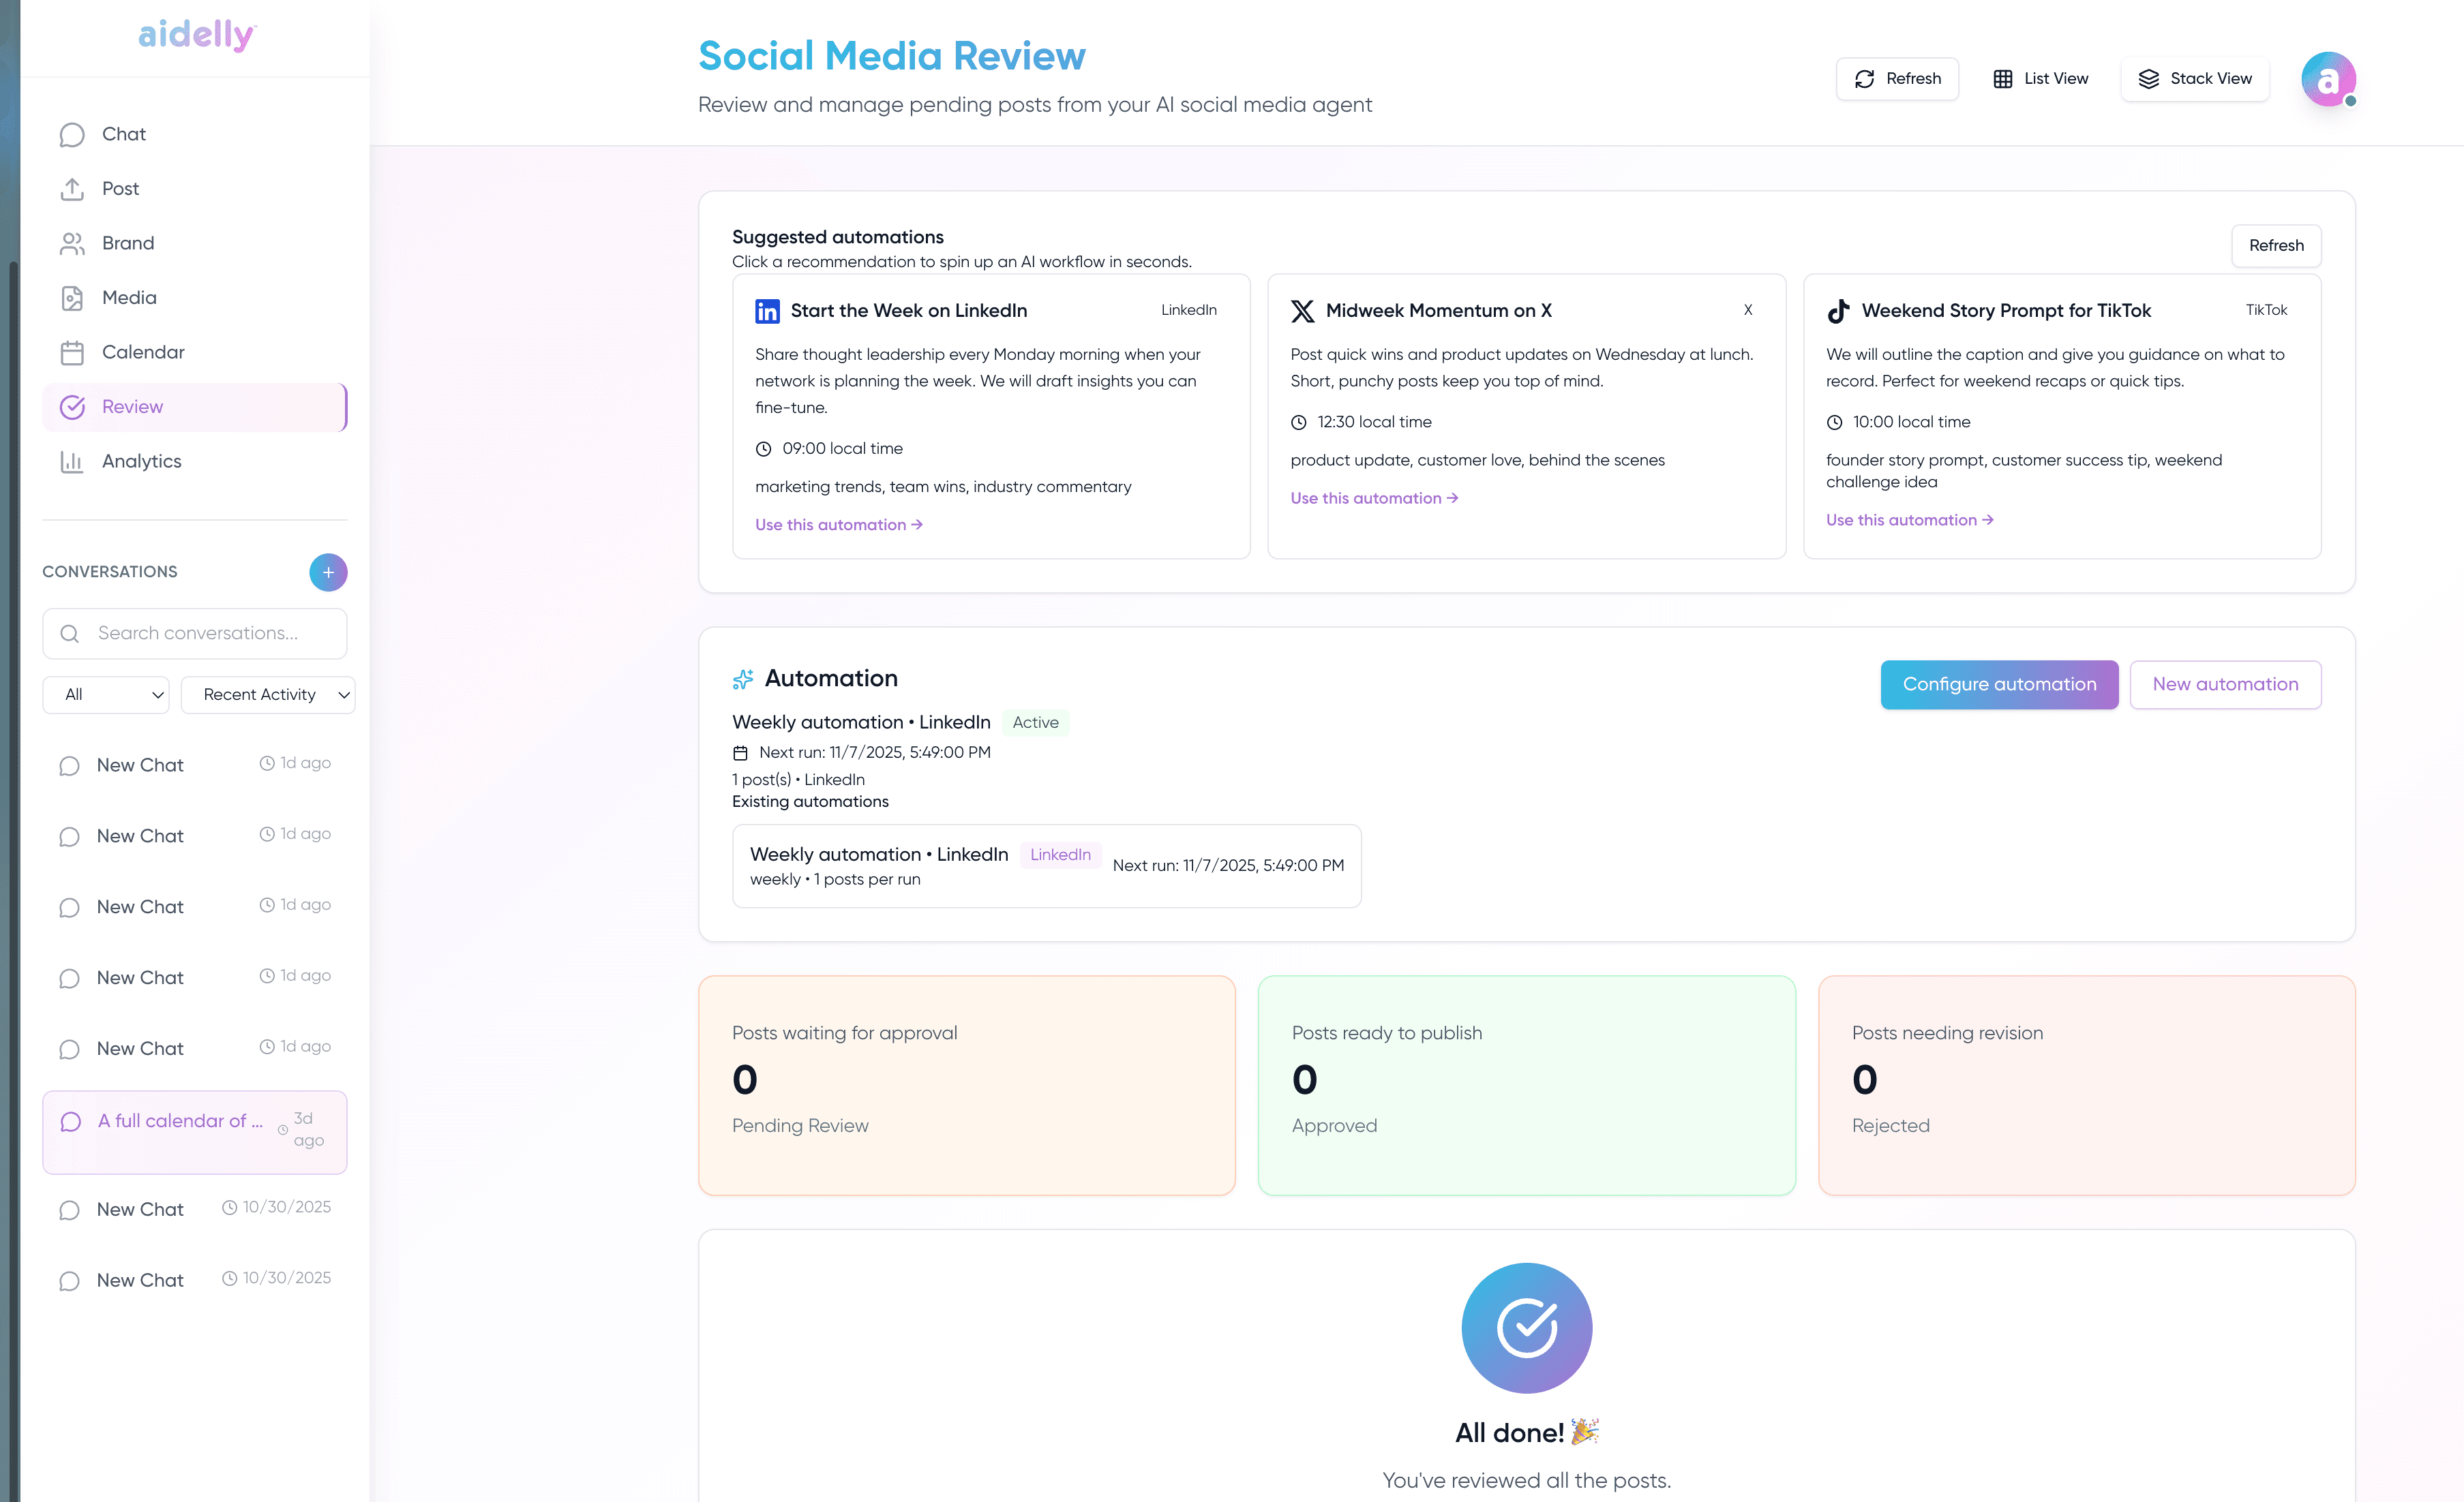Switch to List View
2464x1502 pixels.
(x=2040, y=79)
